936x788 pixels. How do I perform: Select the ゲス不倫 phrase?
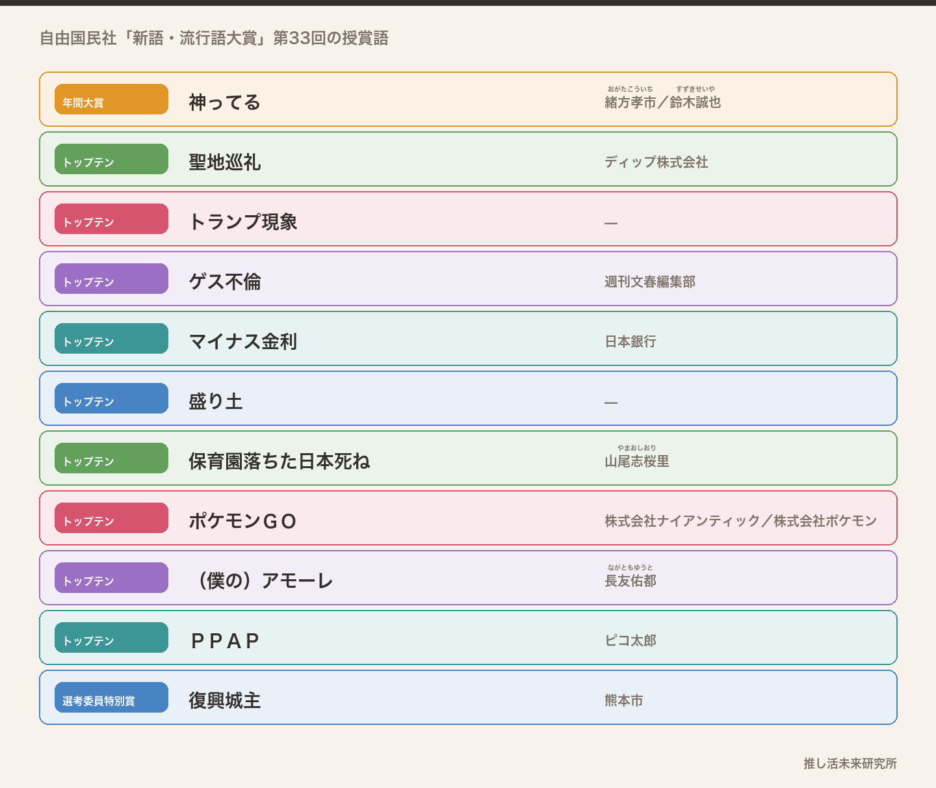[225, 282]
